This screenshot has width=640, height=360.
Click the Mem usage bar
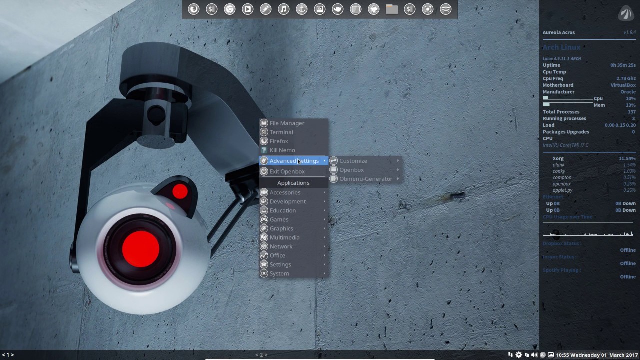tap(568, 105)
